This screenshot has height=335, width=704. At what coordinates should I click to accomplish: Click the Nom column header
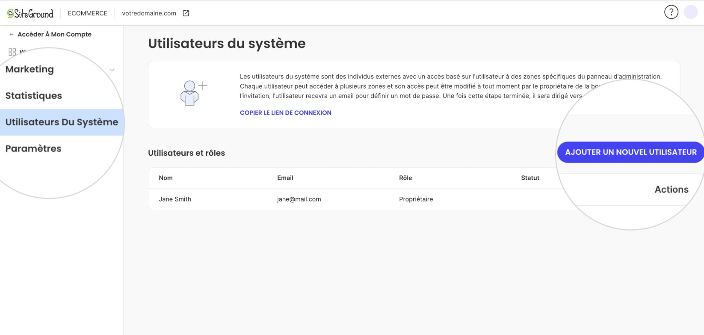point(166,178)
